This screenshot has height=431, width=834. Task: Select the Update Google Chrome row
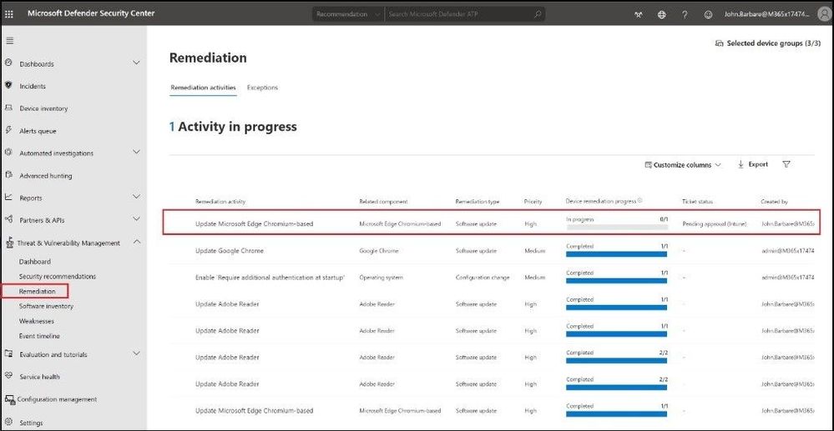491,250
